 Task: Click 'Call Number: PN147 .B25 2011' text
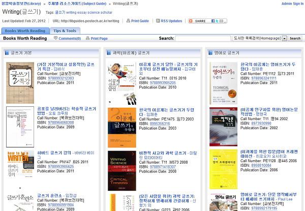click(63, 162)
